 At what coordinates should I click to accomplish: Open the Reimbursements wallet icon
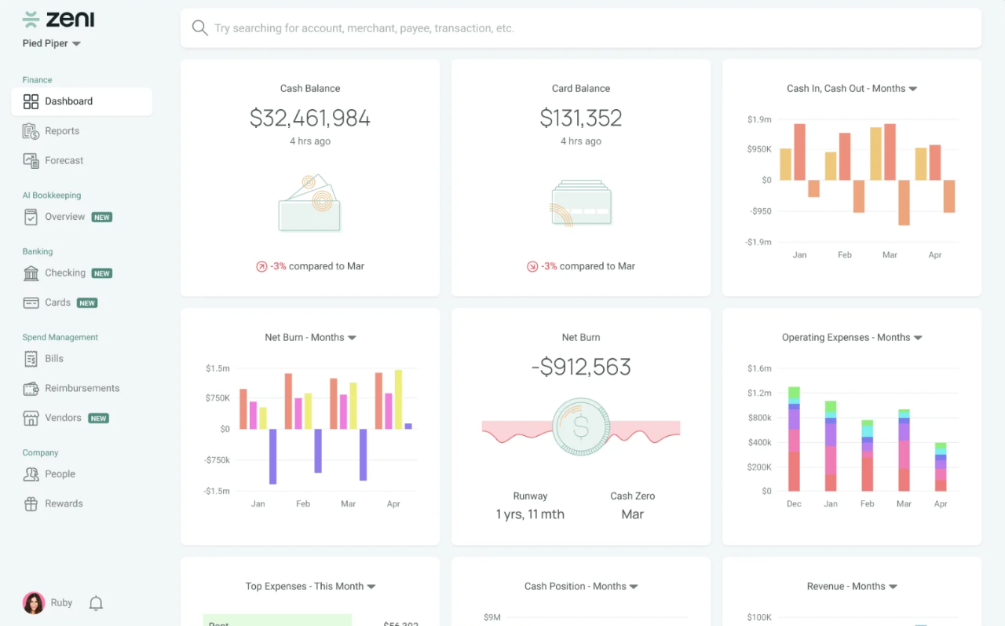pyautogui.click(x=31, y=388)
